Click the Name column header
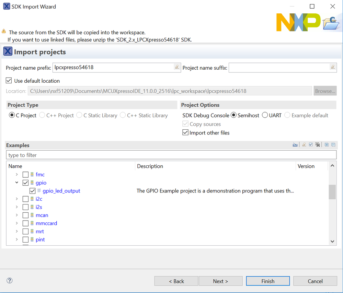Viewport: 343px width, 293px height. coord(71,166)
